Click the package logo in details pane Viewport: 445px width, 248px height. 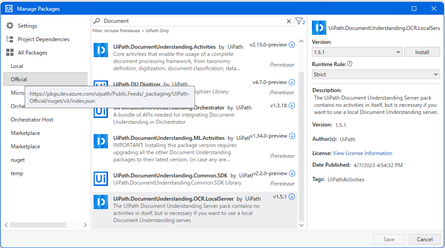point(319,28)
